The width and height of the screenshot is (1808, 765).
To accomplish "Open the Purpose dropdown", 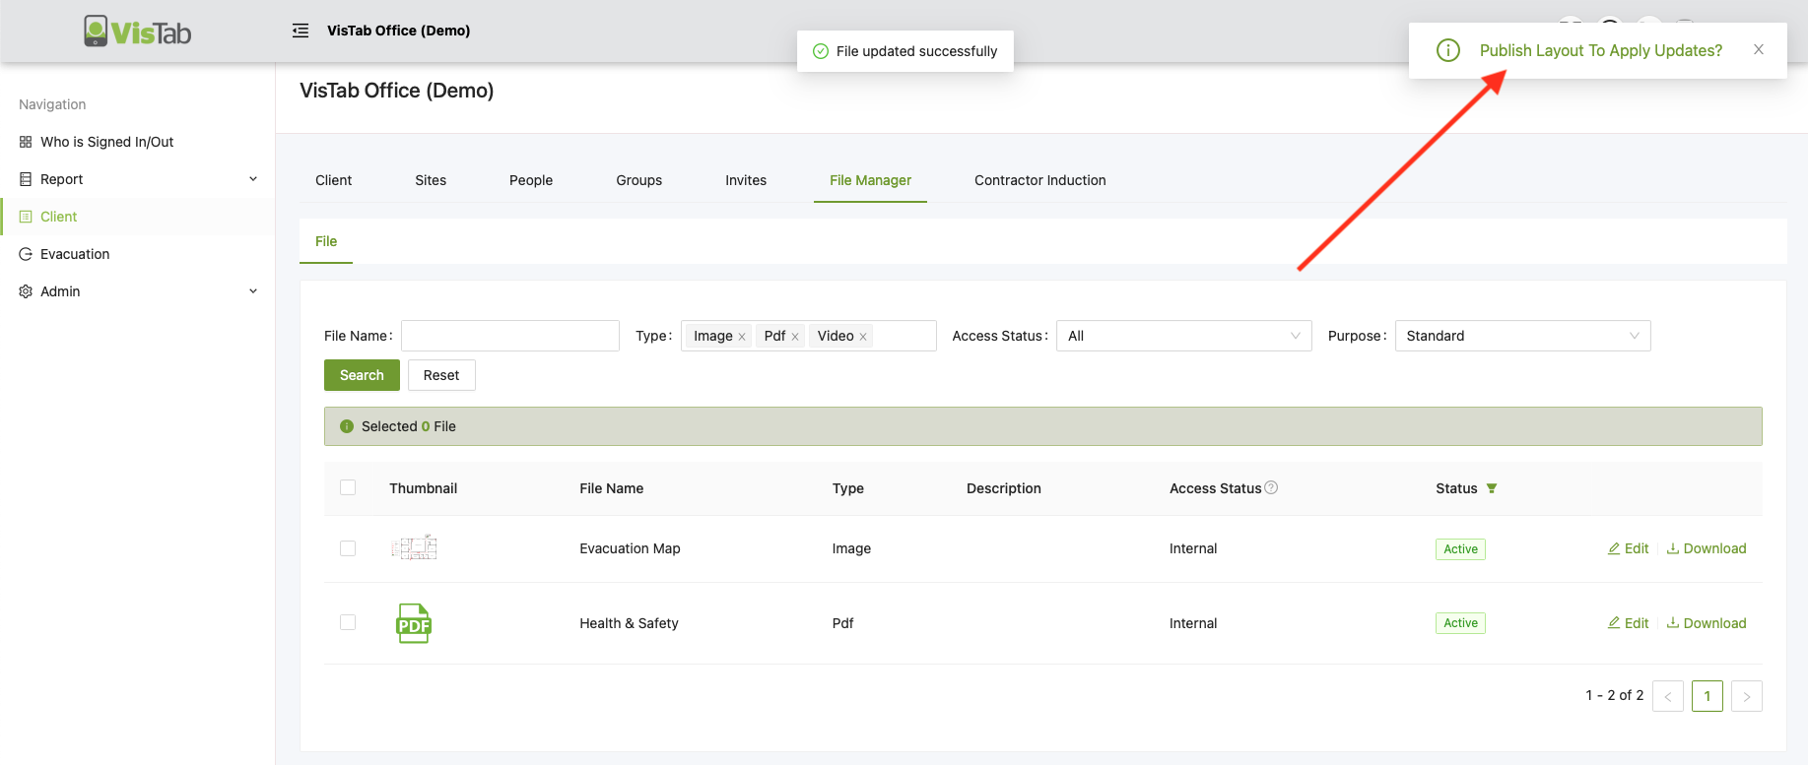I will pyautogui.click(x=1522, y=336).
